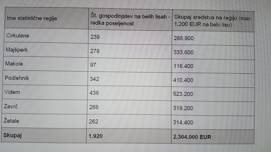The height and width of the screenshot is (152, 271).
Task: Select the Zavrč row name
Action: tap(12, 106)
